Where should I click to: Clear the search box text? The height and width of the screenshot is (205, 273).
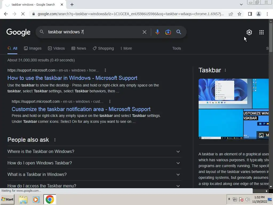coord(144,32)
